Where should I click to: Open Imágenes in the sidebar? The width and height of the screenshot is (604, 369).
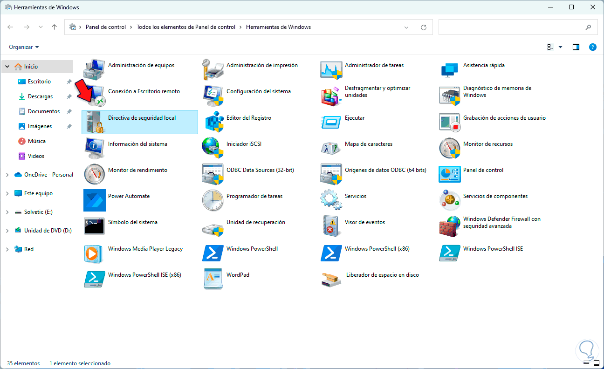40,126
